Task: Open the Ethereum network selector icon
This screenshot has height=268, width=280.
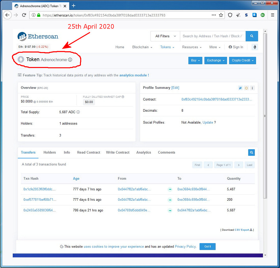Action: (255, 47)
